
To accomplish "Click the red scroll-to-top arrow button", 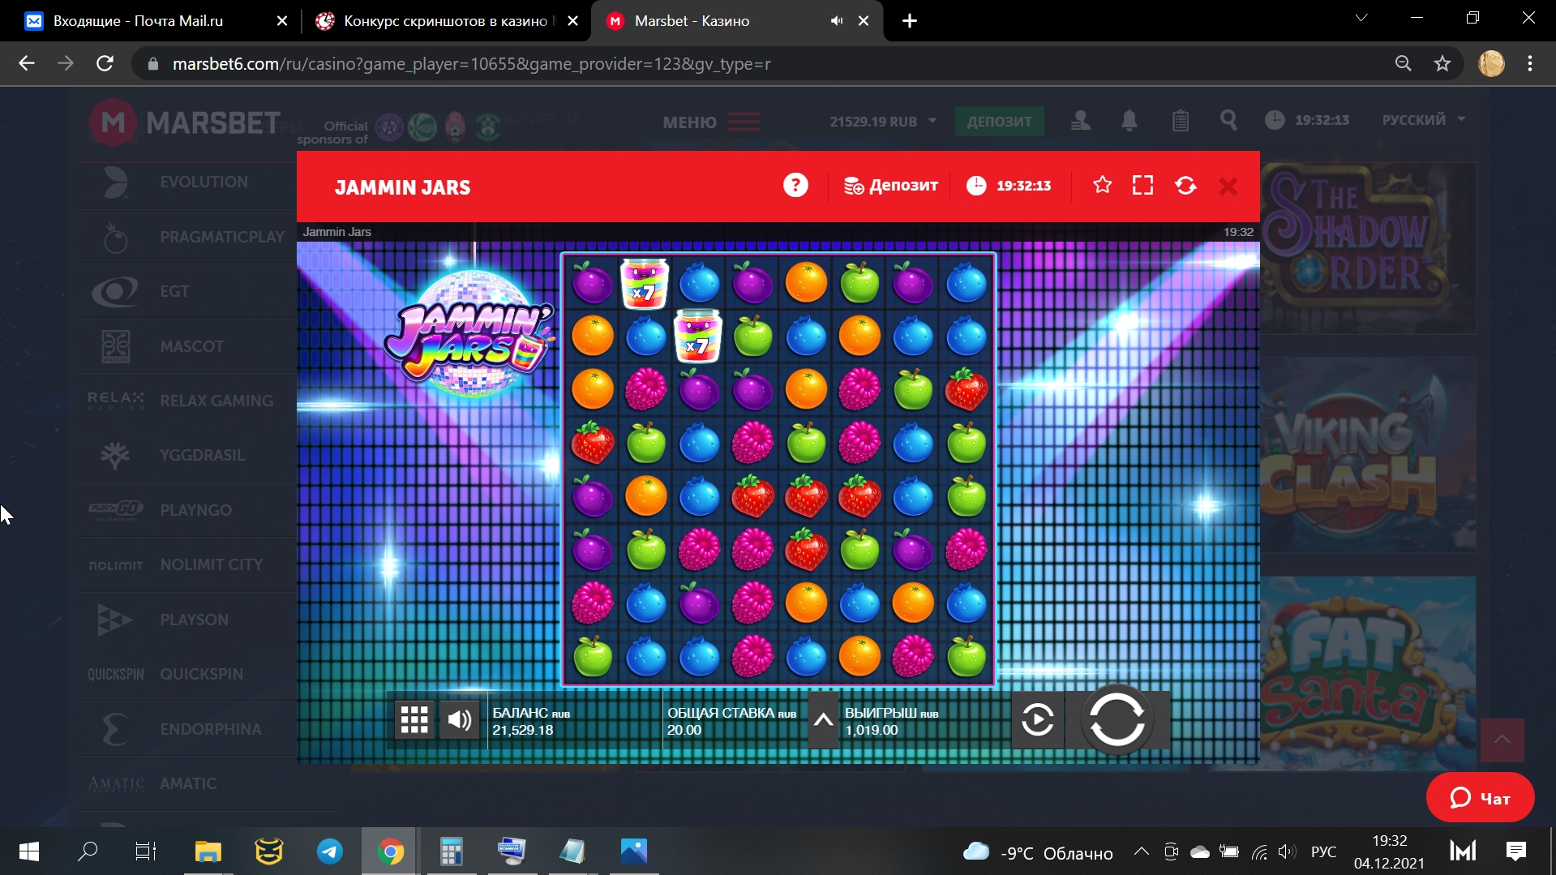I will coord(1502,740).
